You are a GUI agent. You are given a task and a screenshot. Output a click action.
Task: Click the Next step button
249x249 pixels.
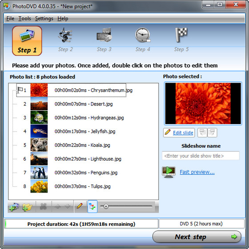coord(197,237)
